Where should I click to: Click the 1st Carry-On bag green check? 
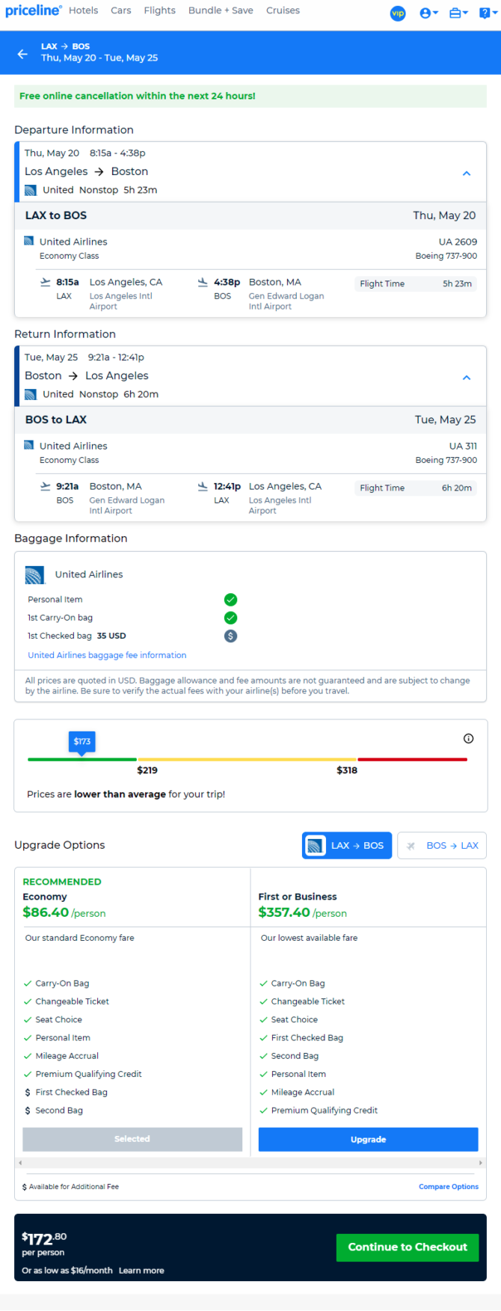[x=230, y=618]
